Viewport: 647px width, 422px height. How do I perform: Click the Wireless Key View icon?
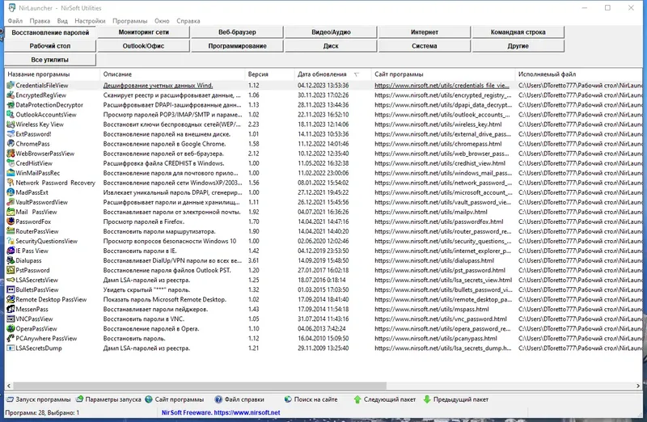[11, 124]
